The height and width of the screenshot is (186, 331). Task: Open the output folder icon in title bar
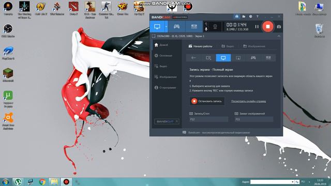244,17
